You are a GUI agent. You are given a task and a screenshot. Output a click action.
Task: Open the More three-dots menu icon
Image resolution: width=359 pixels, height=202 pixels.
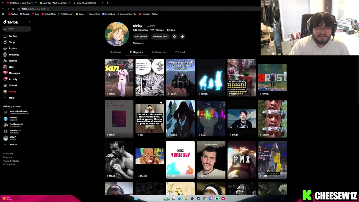click(5, 98)
